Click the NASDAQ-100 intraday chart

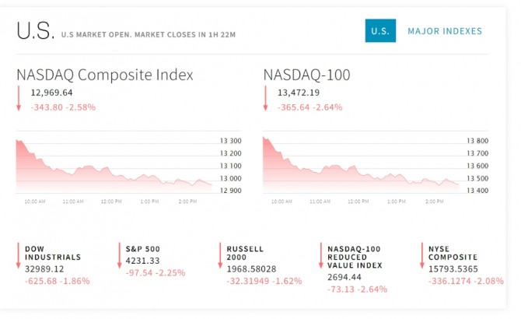[362, 167]
